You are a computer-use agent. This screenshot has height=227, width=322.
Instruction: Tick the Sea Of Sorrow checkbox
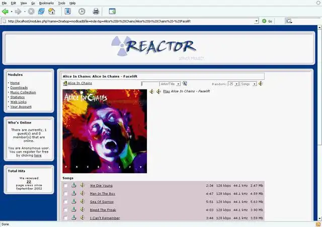[65, 202]
